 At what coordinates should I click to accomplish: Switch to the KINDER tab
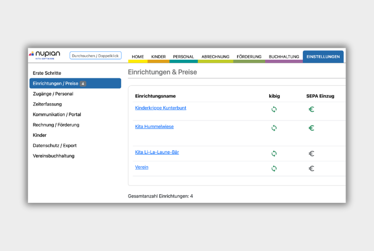point(159,57)
